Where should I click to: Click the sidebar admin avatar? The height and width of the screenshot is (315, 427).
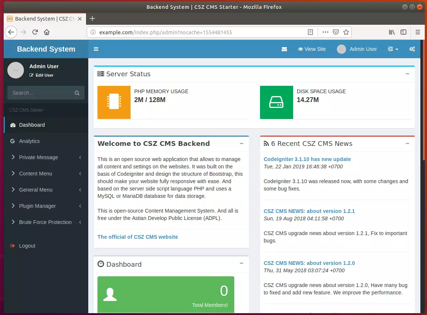(15, 70)
